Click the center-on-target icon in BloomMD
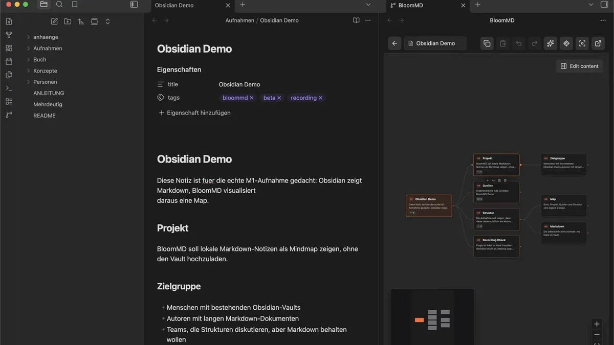This screenshot has height=345, width=614. [x=566, y=43]
